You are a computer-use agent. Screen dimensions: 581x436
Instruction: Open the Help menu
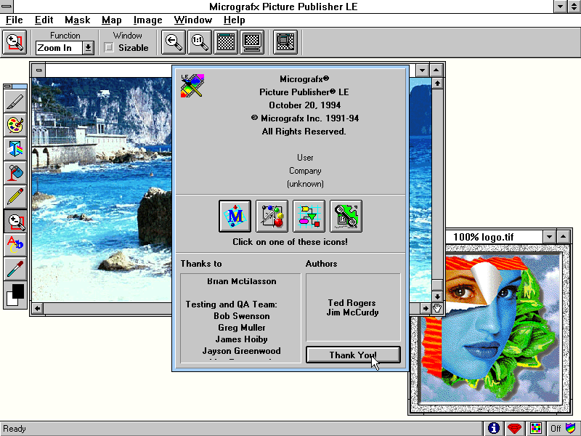(x=234, y=20)
